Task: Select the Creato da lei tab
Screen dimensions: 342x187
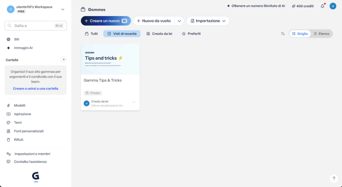Action: click(x=159, y=34)
